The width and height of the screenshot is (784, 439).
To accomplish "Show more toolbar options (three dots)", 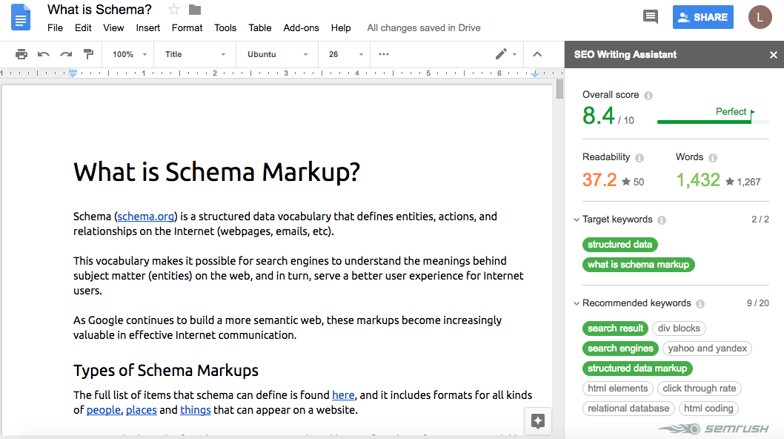I will [384, 54].
